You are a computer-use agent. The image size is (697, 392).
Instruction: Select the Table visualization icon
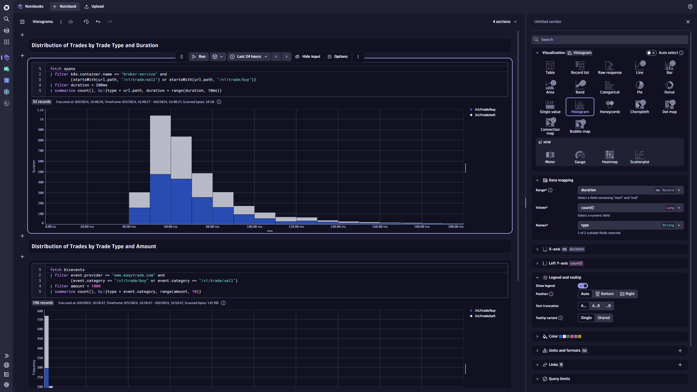point(550,68)
